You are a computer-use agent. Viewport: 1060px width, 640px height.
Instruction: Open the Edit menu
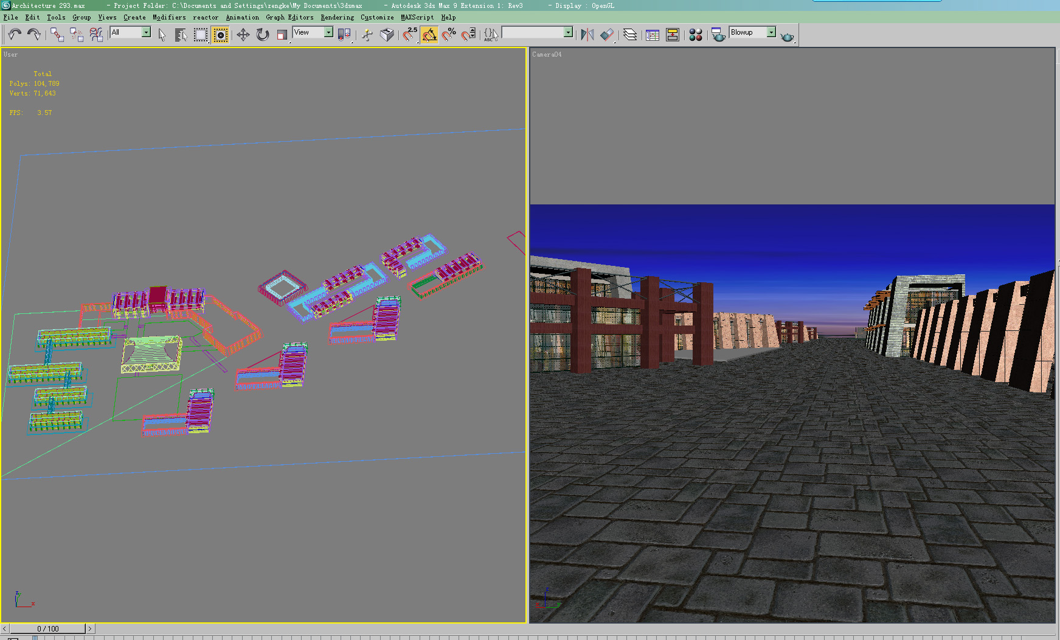click(32, 17)
